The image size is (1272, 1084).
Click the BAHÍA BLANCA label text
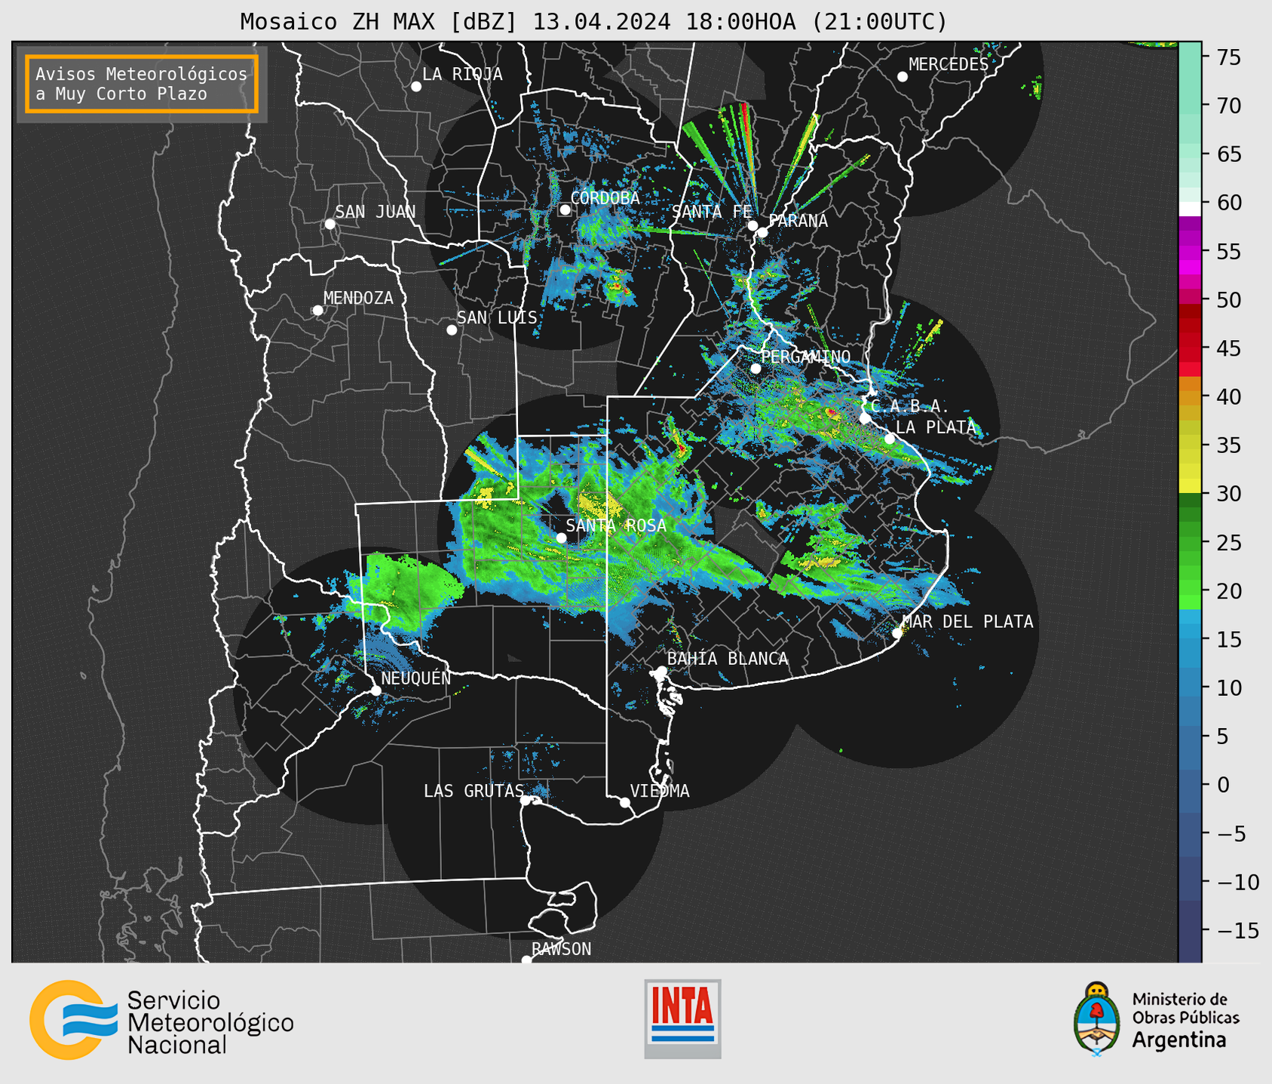coord(728,659)
